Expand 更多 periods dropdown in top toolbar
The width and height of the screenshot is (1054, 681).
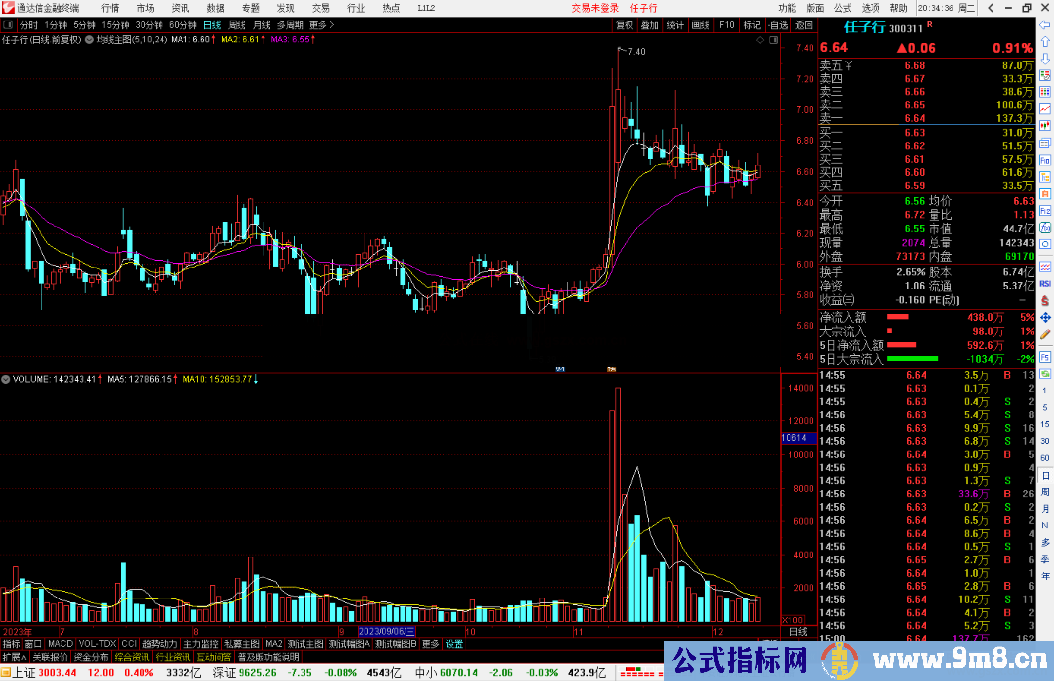tap(322, 25)
